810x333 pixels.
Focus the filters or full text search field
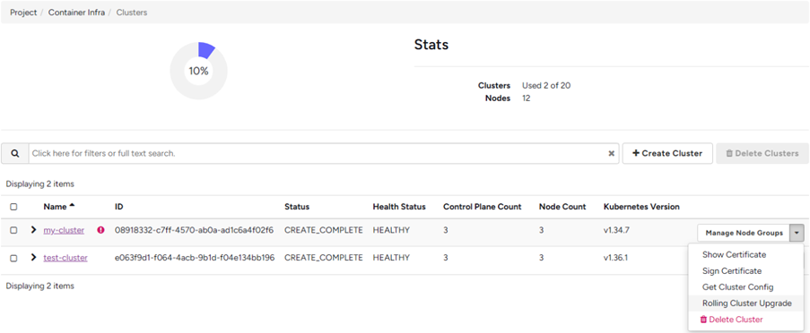click(323, 154)
